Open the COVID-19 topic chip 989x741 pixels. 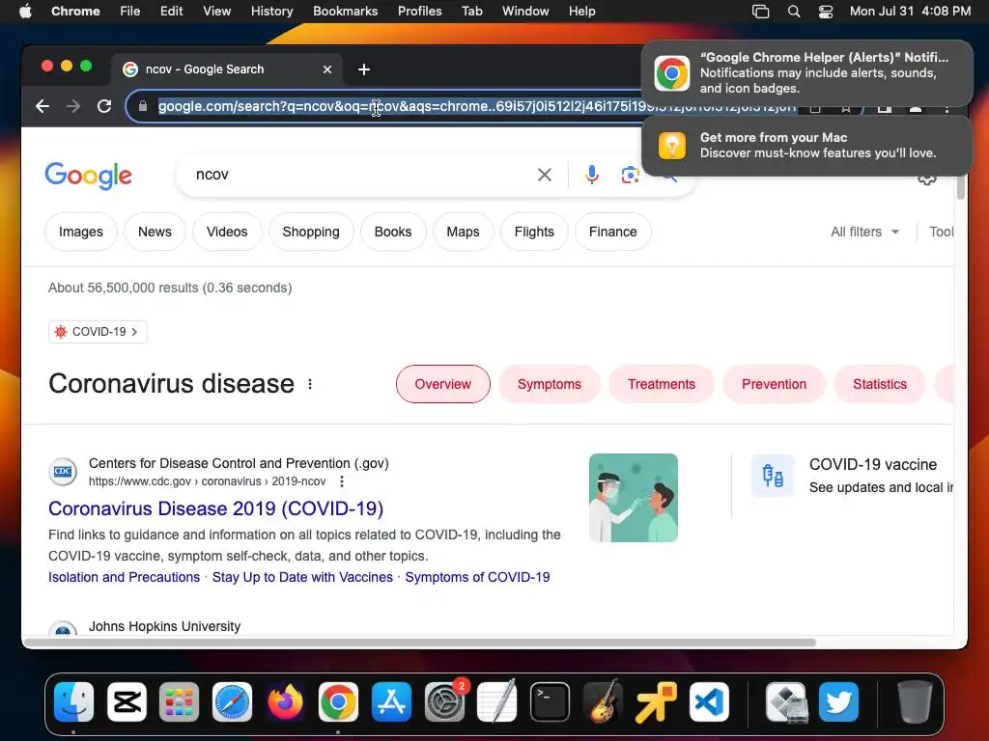pyautogui.click(x=98, y=332)
